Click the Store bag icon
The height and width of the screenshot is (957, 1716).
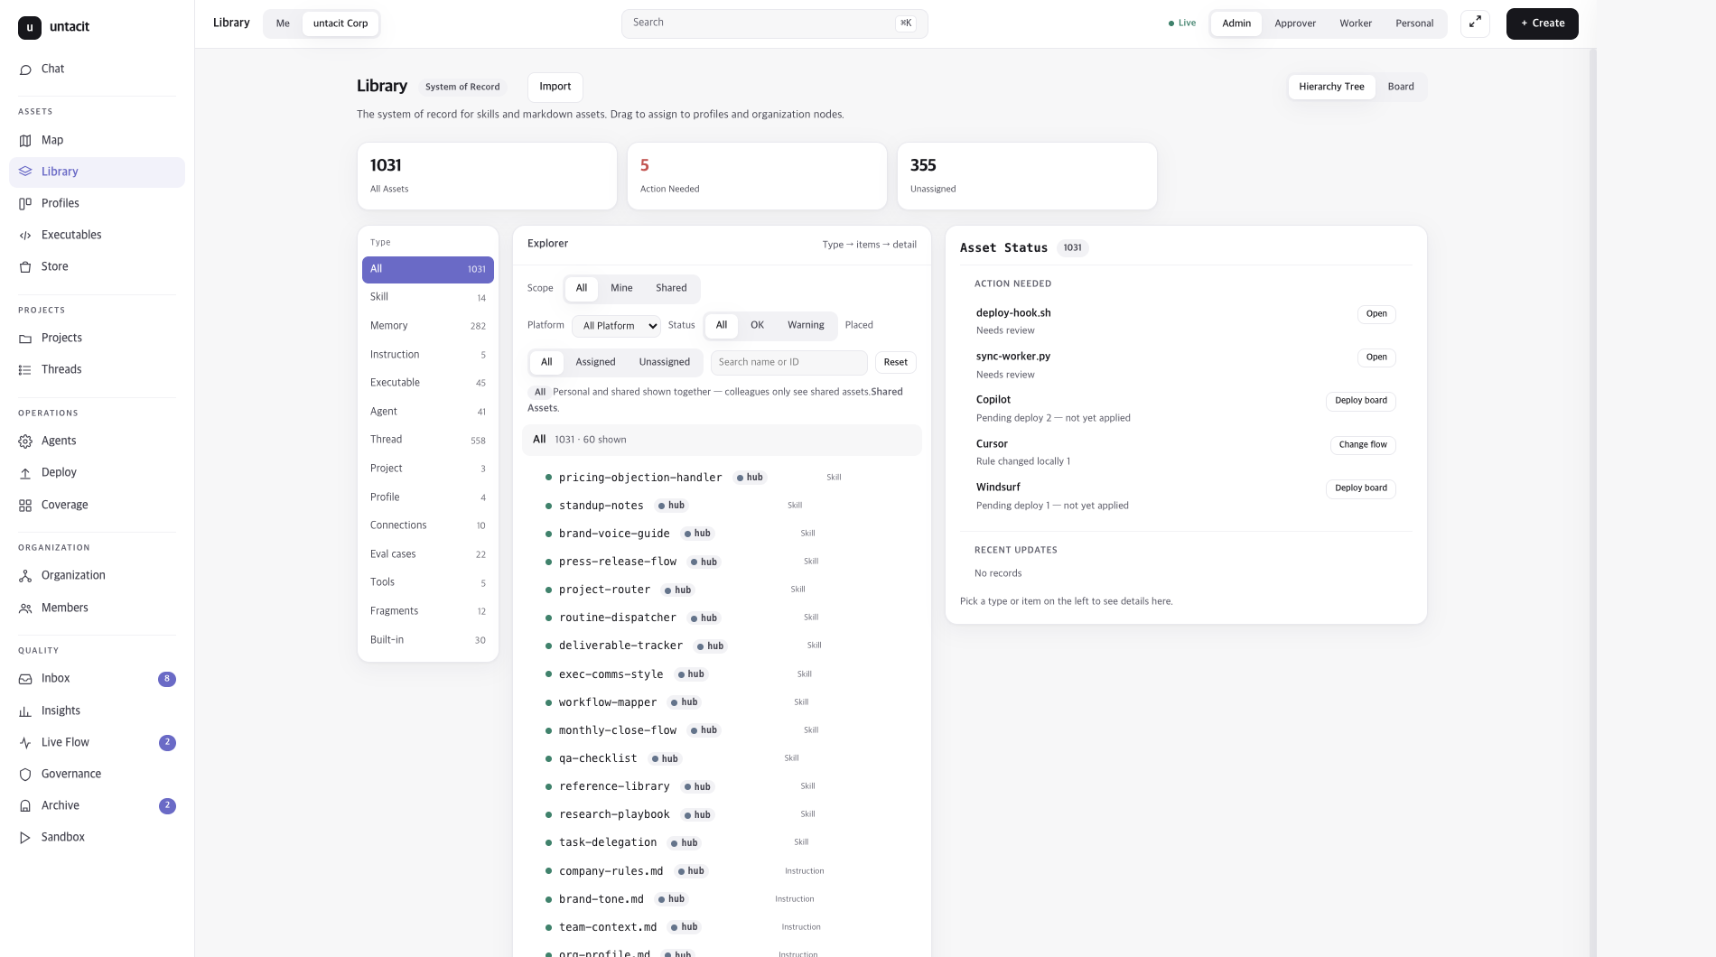pos(25,267)
